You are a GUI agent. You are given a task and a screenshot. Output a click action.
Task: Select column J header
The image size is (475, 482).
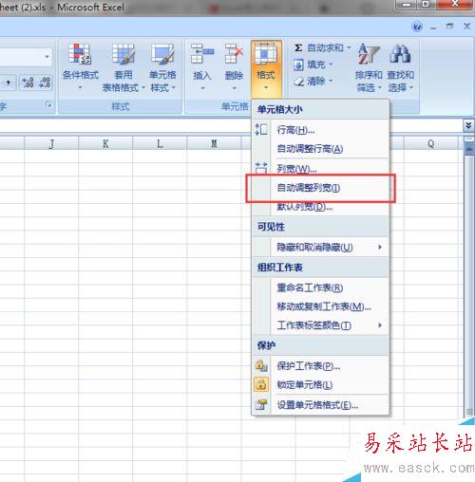pyautogui.click(x=51, y=143)
